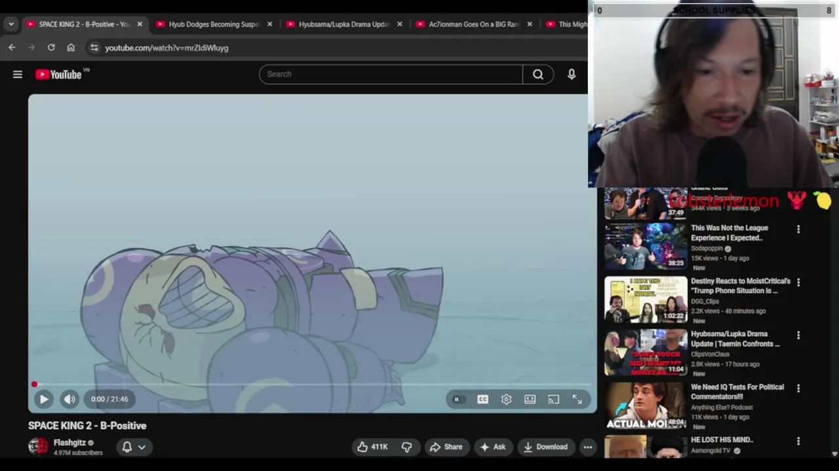Like the video with 411K likes

(372, 447)
